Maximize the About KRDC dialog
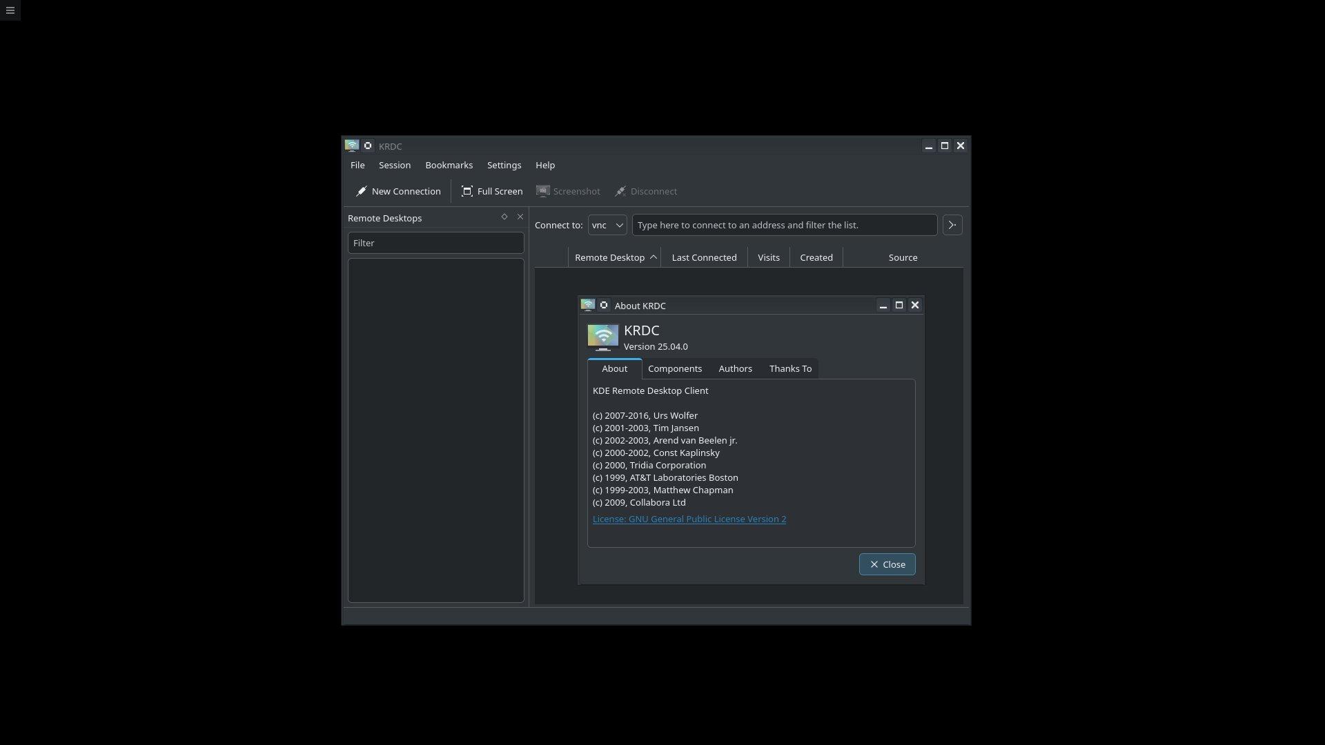The width and height of the screenshot is (1325, 745). coord(899,305)
